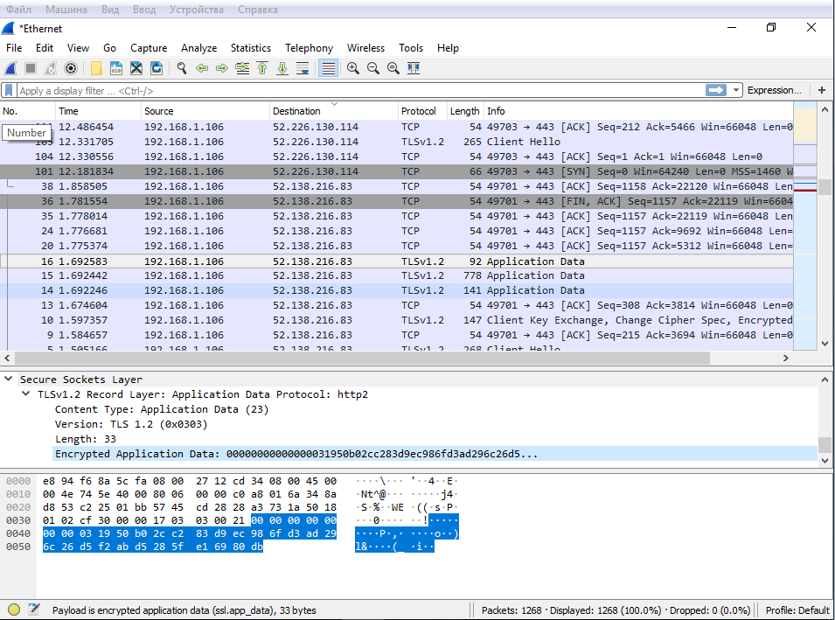Select packet 10 Client Key Exchange row

point(397,320)
